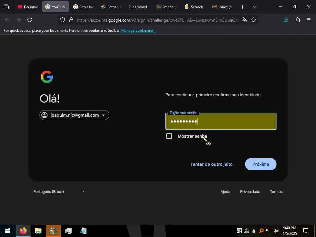316x237 pixels.
Task: Switch to the Scratch tab
Action: (x=194, y=7)
